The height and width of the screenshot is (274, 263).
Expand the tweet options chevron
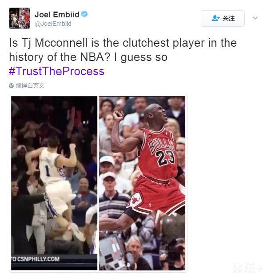(255, 18)
